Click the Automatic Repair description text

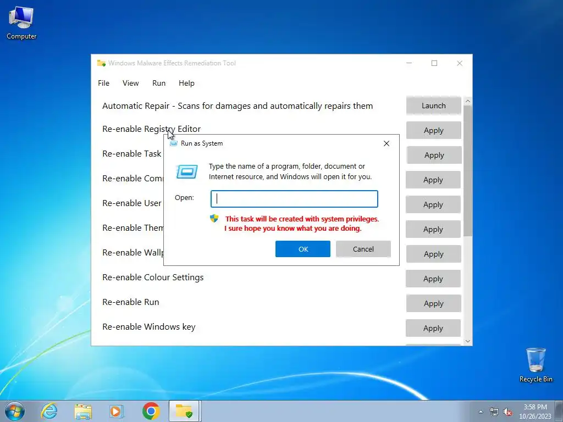pos(238,106)
